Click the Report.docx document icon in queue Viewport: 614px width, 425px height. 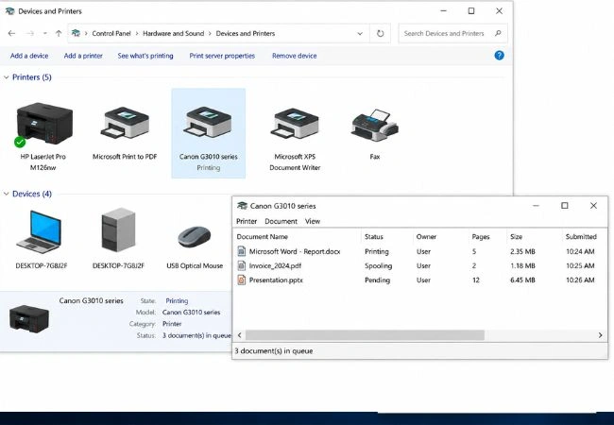click(242, 251)
